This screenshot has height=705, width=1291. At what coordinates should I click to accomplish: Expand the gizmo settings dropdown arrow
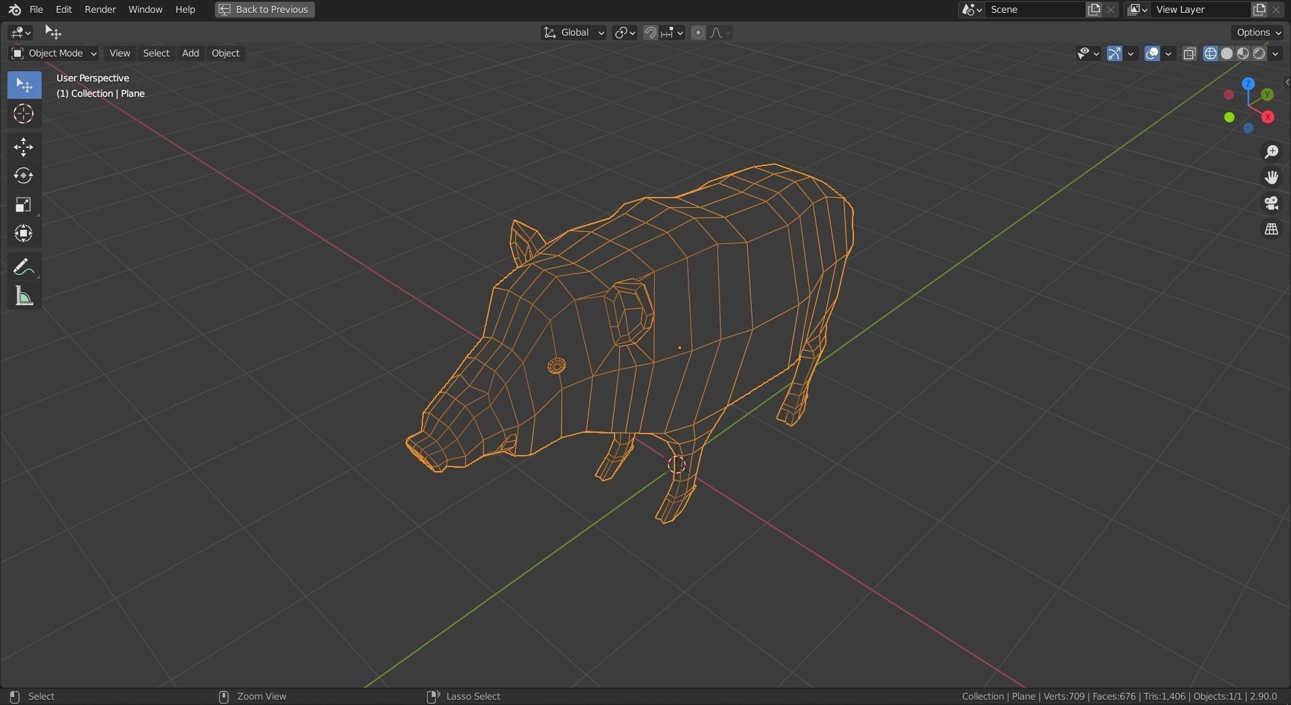pyautogui.click(x=1131, y=53)
